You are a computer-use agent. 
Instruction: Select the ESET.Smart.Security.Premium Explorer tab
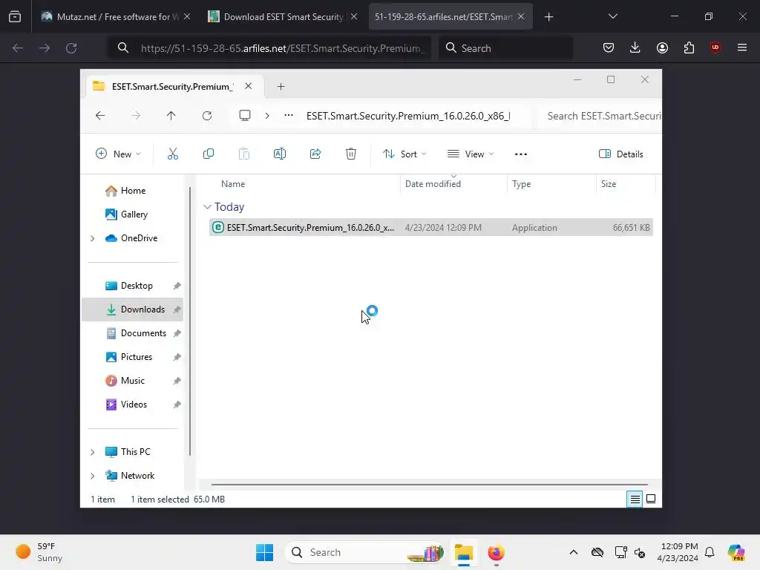click(175, 86)
